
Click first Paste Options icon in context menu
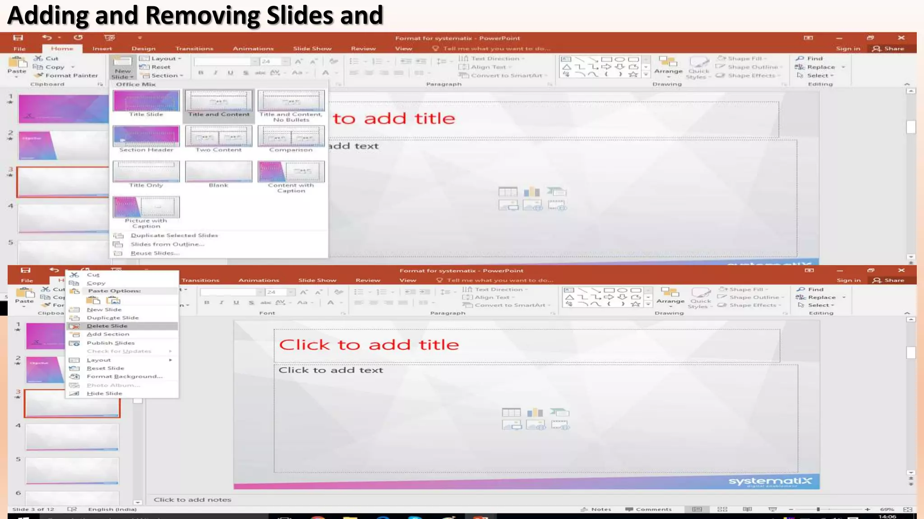click(x=93, y=300)
